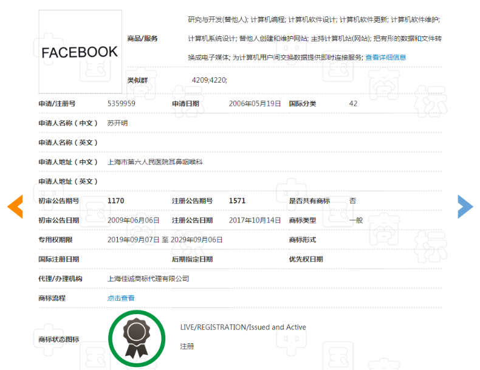Select similar group codes 4209;4220;
The image size is (480, 370).
[210, 80]
